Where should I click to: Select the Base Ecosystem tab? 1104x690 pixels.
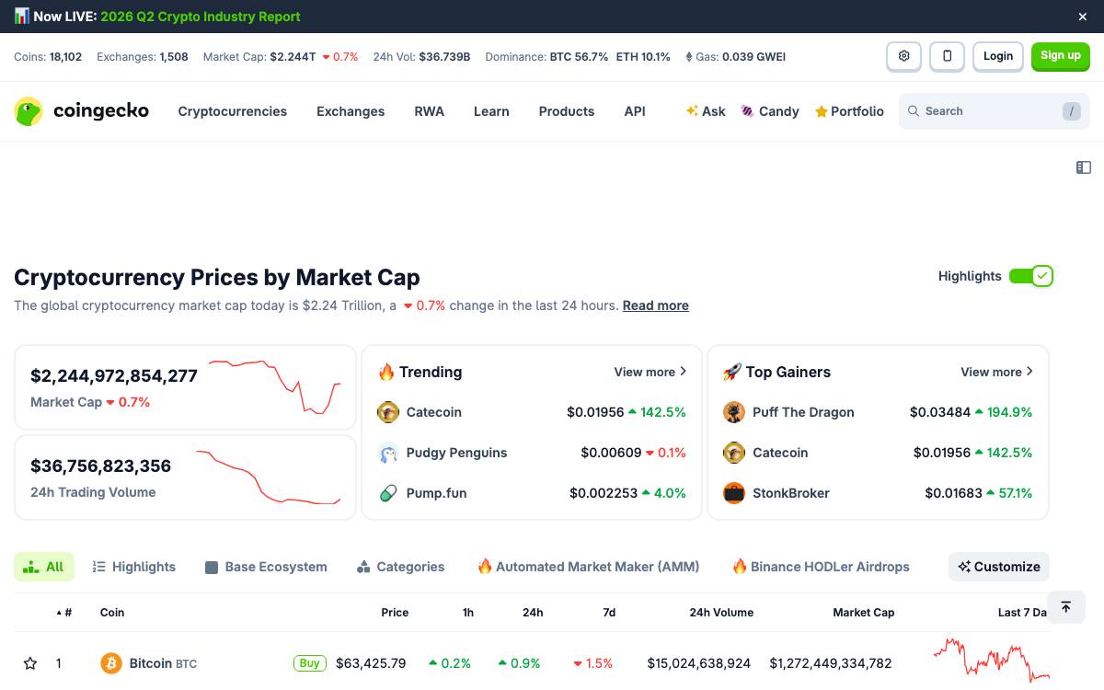tap(266, 567)
